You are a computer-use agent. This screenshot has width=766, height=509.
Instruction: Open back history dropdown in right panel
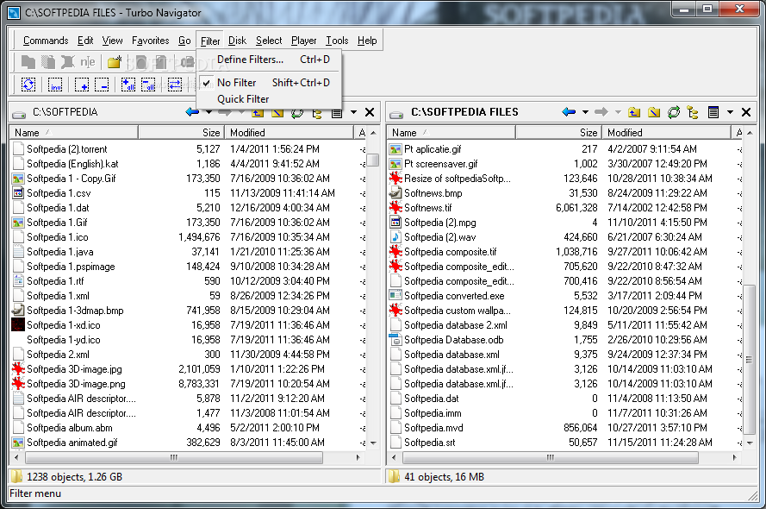point(585,112)
